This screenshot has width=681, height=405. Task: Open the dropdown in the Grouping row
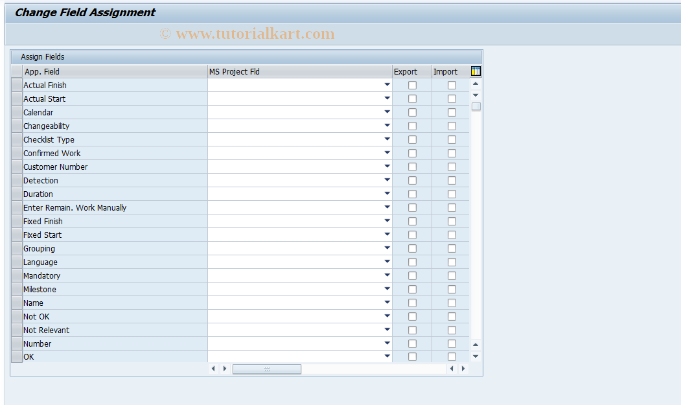pyautogui.click(x=387, y=248)
